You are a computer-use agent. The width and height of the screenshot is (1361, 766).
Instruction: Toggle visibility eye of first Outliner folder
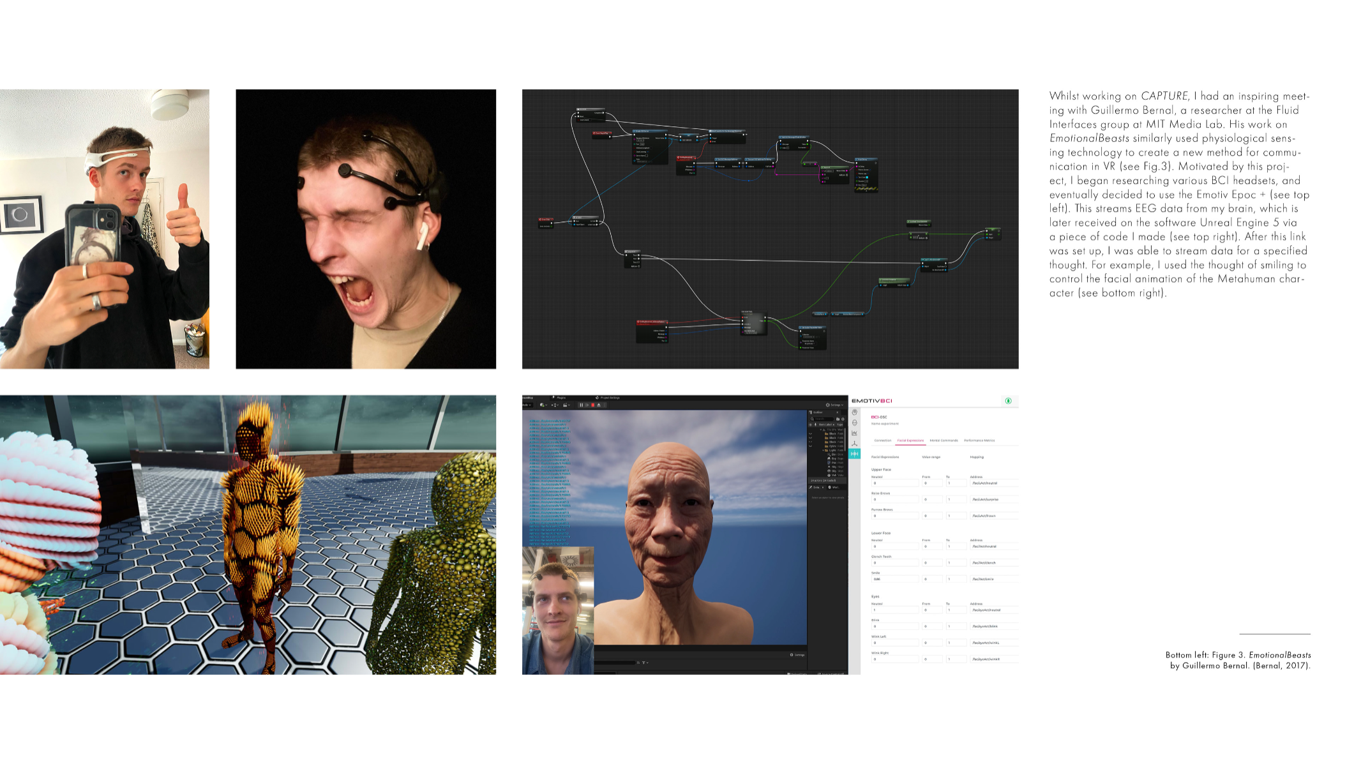(x=811, y=433)
